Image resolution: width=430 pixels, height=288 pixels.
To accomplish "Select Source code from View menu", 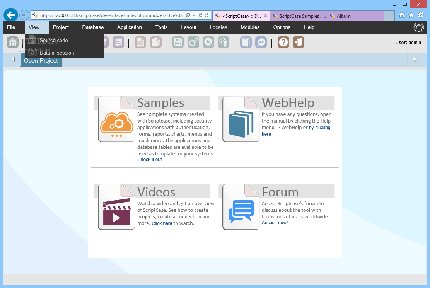I will [65, 40].
